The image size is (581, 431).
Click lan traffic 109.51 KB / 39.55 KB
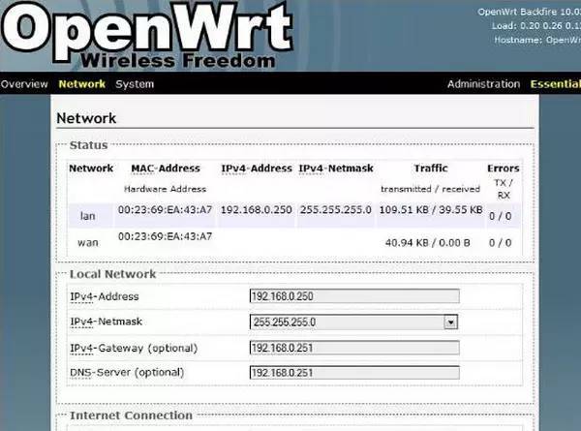pos(431,210)
